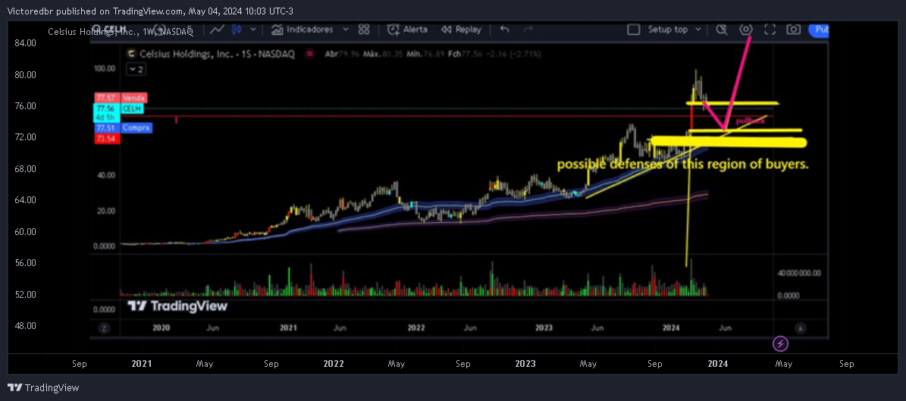This screenshot has height=401, width=906.
Task: Expand the chart style dropdown arrow
Action: point(254,30)
